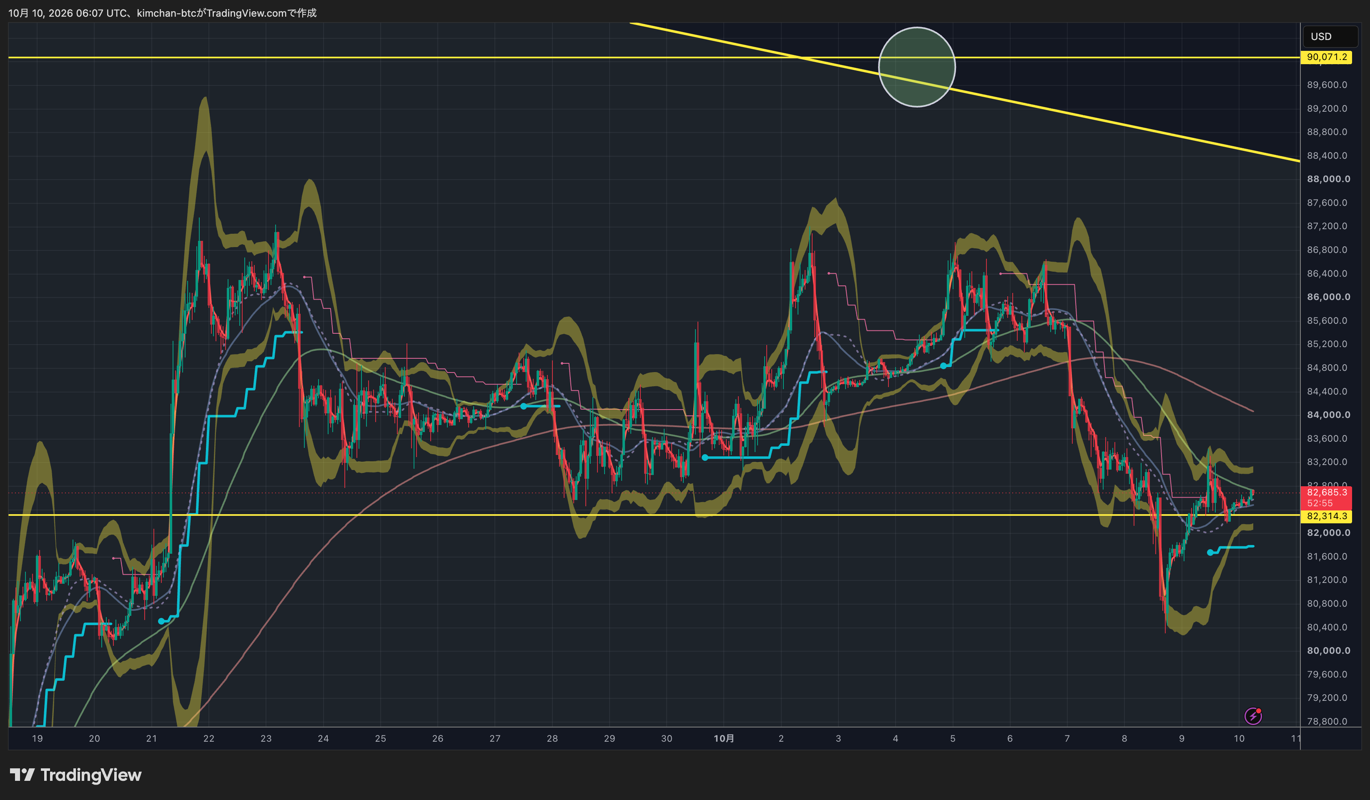Select the 90,071.2 yellow price label
This screenshot has height=800, width=1370.
coord(1327,57)
